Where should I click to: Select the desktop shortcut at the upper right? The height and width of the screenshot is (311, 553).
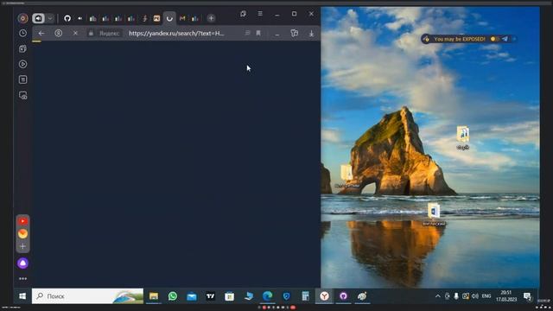point(463,137)
